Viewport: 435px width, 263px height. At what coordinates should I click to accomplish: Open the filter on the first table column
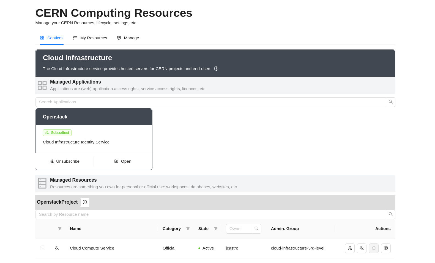tap(60, 229)
